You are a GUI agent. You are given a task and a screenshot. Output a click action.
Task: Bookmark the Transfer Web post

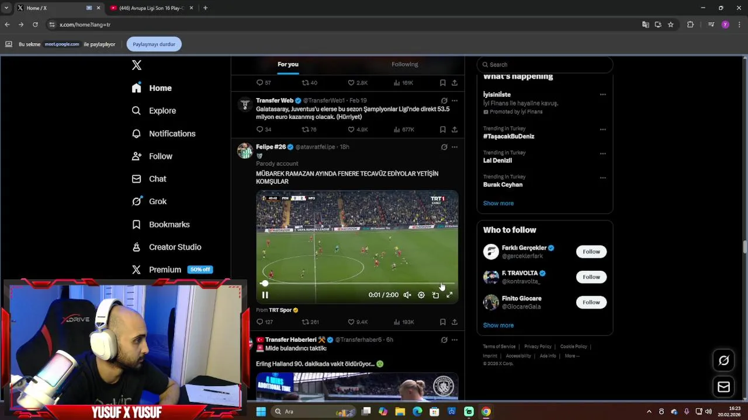pos(443,129)
